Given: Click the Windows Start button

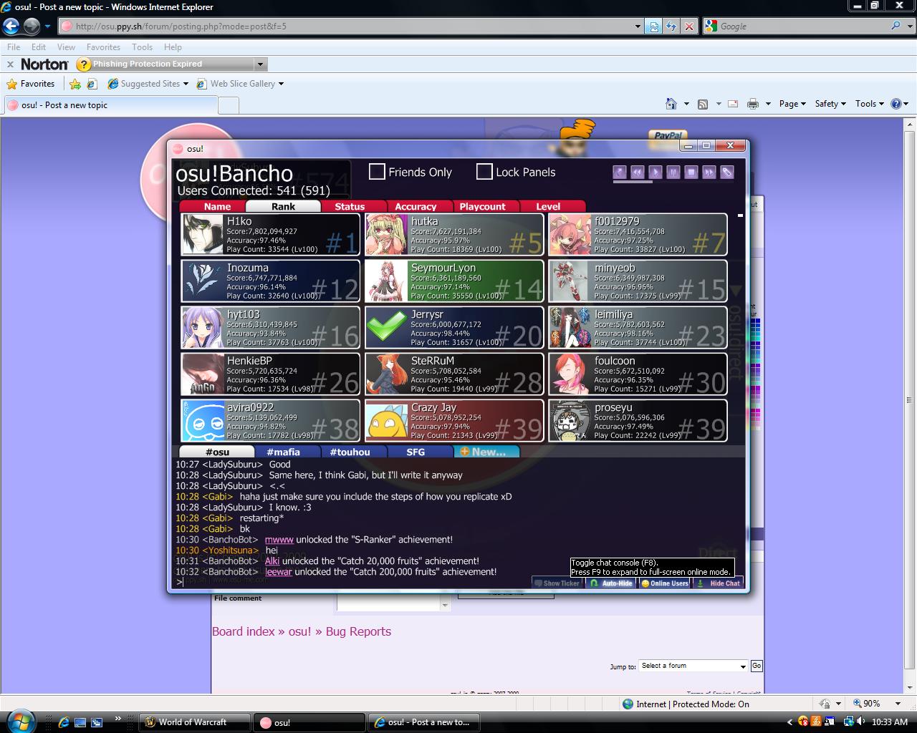Looking at the screenshot, I should tap(21, 721).
